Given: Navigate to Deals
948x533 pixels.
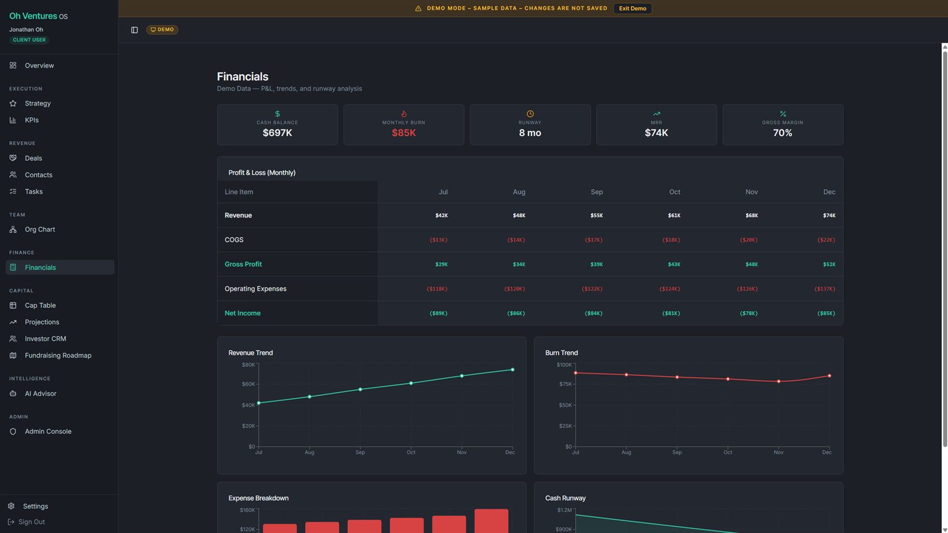Looking at the screenshot, I should tap(60, 158).
